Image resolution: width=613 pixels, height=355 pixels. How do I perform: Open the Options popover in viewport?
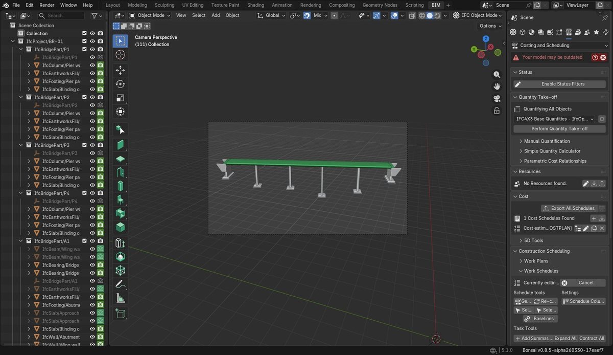click(x=490, y=26)
